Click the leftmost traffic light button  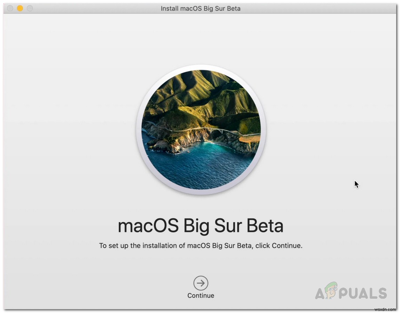point(10,8)
